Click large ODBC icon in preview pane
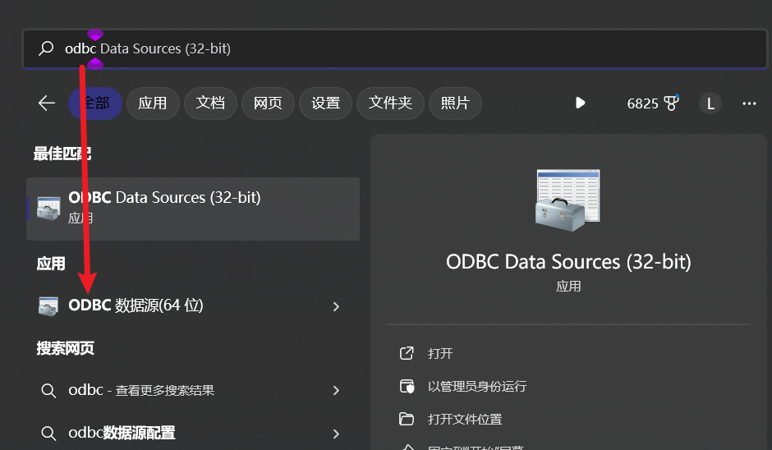The height and width of the screenshot is (450, 772). tap(568, 200)
